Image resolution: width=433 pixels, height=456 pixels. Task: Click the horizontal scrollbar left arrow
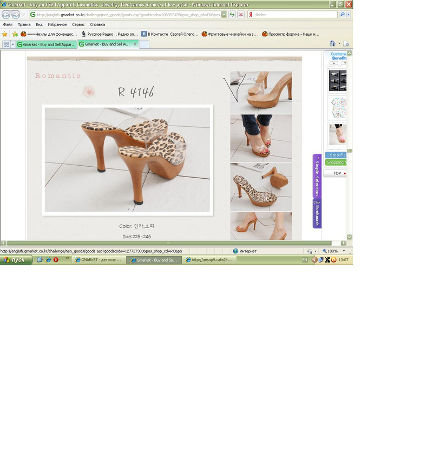(3, 243)
